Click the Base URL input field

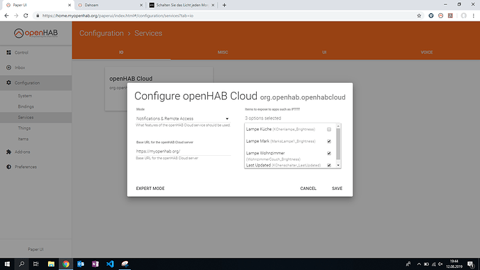click(183, 151)
